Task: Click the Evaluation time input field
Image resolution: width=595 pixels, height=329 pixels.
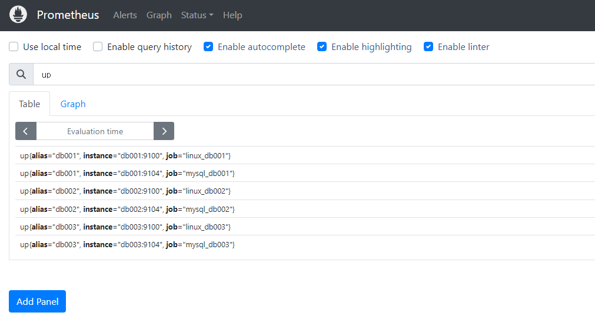Action: click(95, 131)
